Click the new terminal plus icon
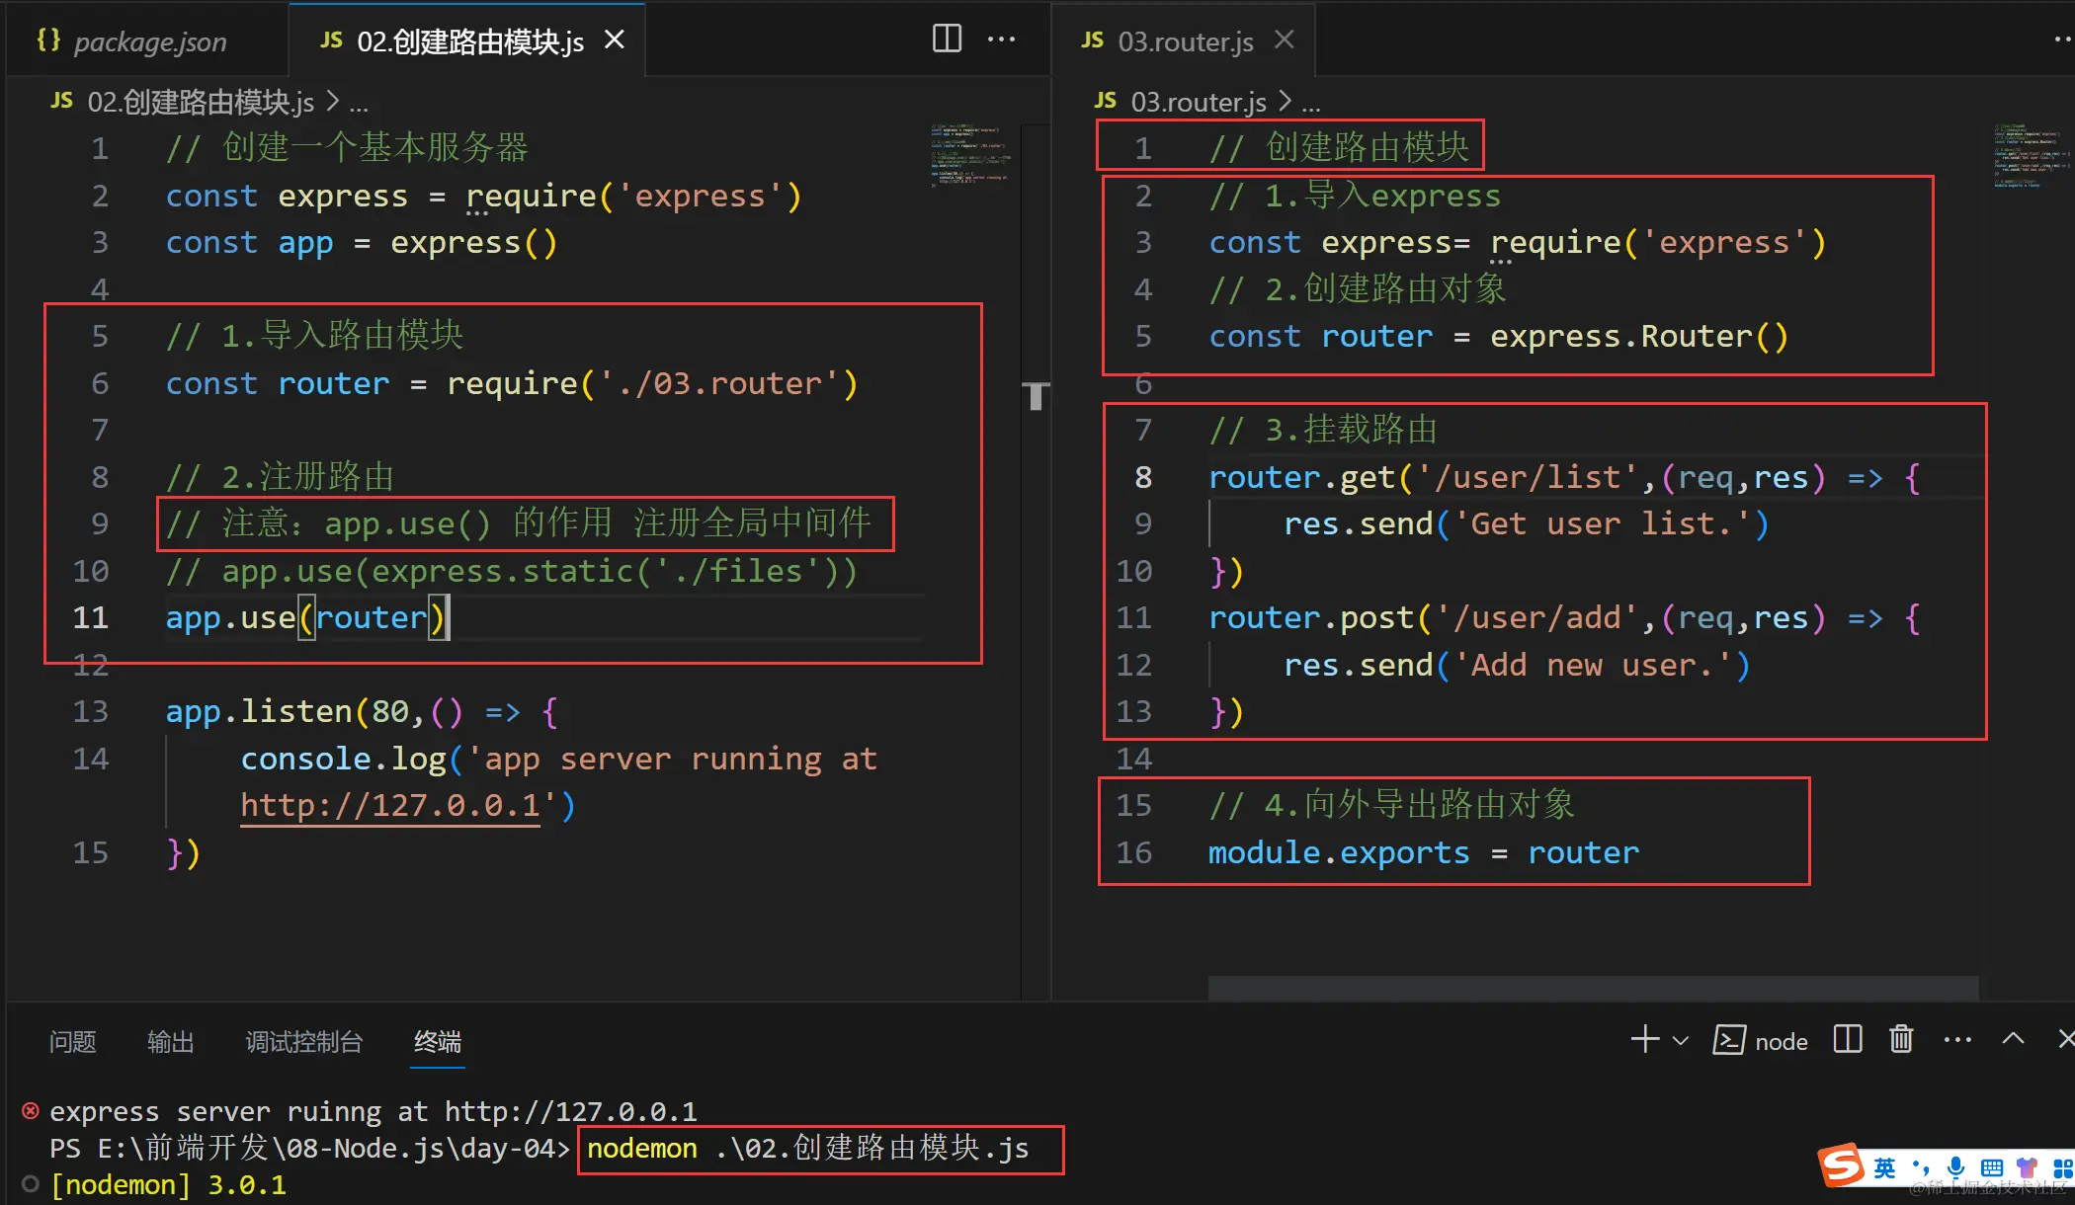 [x=1644, y=1040]
